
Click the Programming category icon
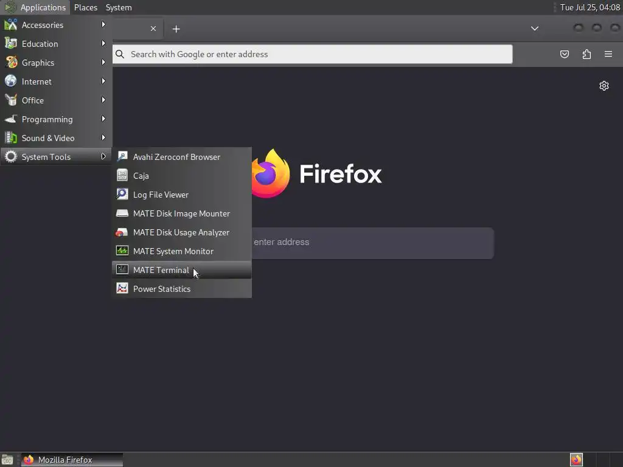coord(11,119)
